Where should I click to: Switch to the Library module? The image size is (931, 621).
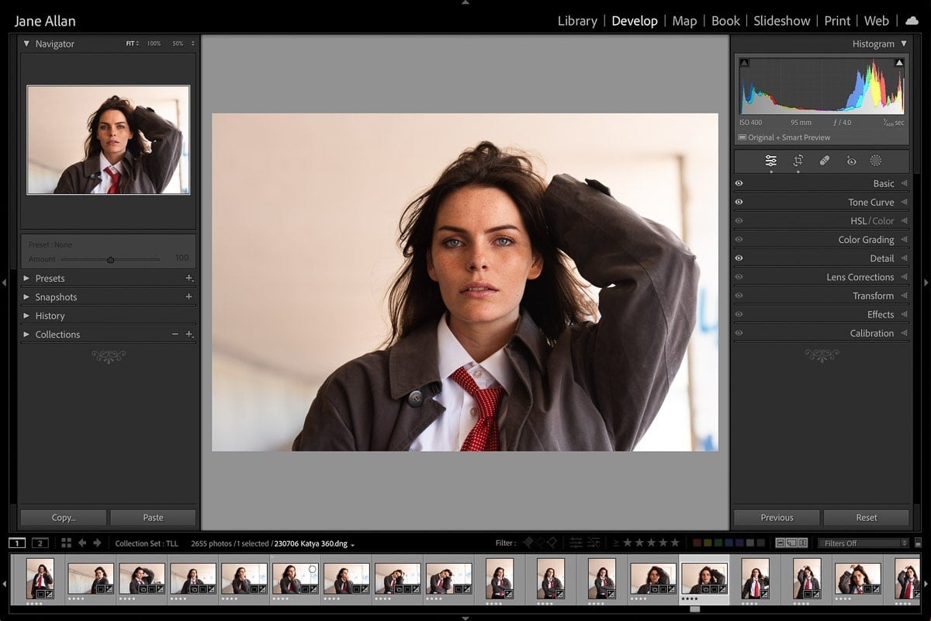tap(577, 21)
